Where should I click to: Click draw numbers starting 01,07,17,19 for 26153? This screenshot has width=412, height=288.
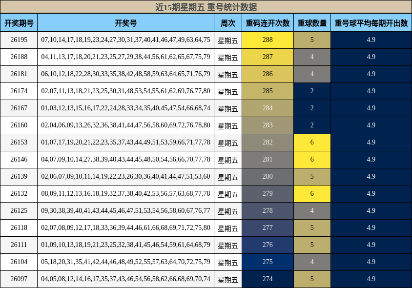(125, 142)
